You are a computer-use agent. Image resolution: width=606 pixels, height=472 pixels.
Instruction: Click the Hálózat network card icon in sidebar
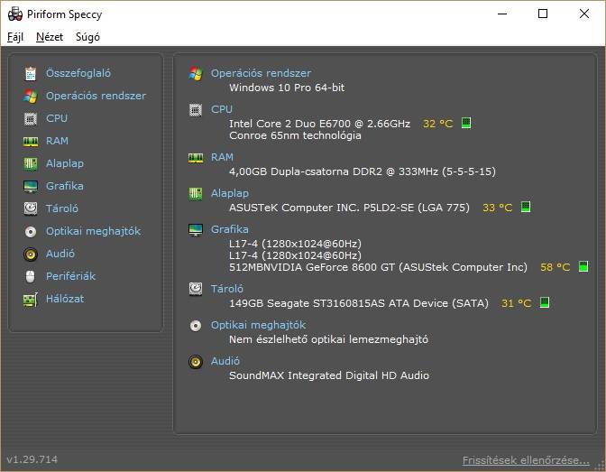coord(31,300)
